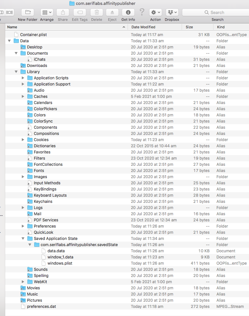Select the KeyBindings row

(127, 189)
